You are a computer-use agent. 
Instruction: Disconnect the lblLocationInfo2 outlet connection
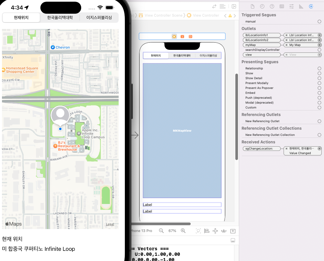click(287, 40)
